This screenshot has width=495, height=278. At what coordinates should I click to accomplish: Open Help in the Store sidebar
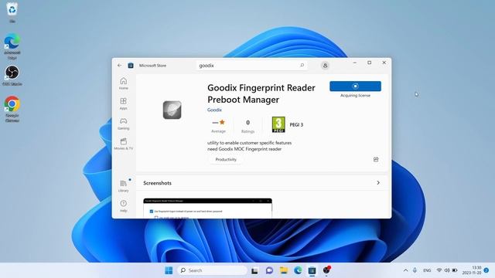coord(124,206)
